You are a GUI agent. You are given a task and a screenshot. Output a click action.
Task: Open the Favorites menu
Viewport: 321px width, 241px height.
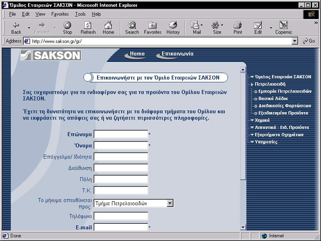(x=60, y=14)
